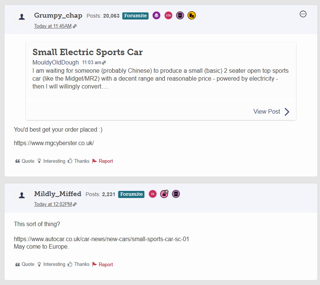Expand quoted post via View Post chevron
Viewport: 320px width, 285px height.
(x=287, y=112)
